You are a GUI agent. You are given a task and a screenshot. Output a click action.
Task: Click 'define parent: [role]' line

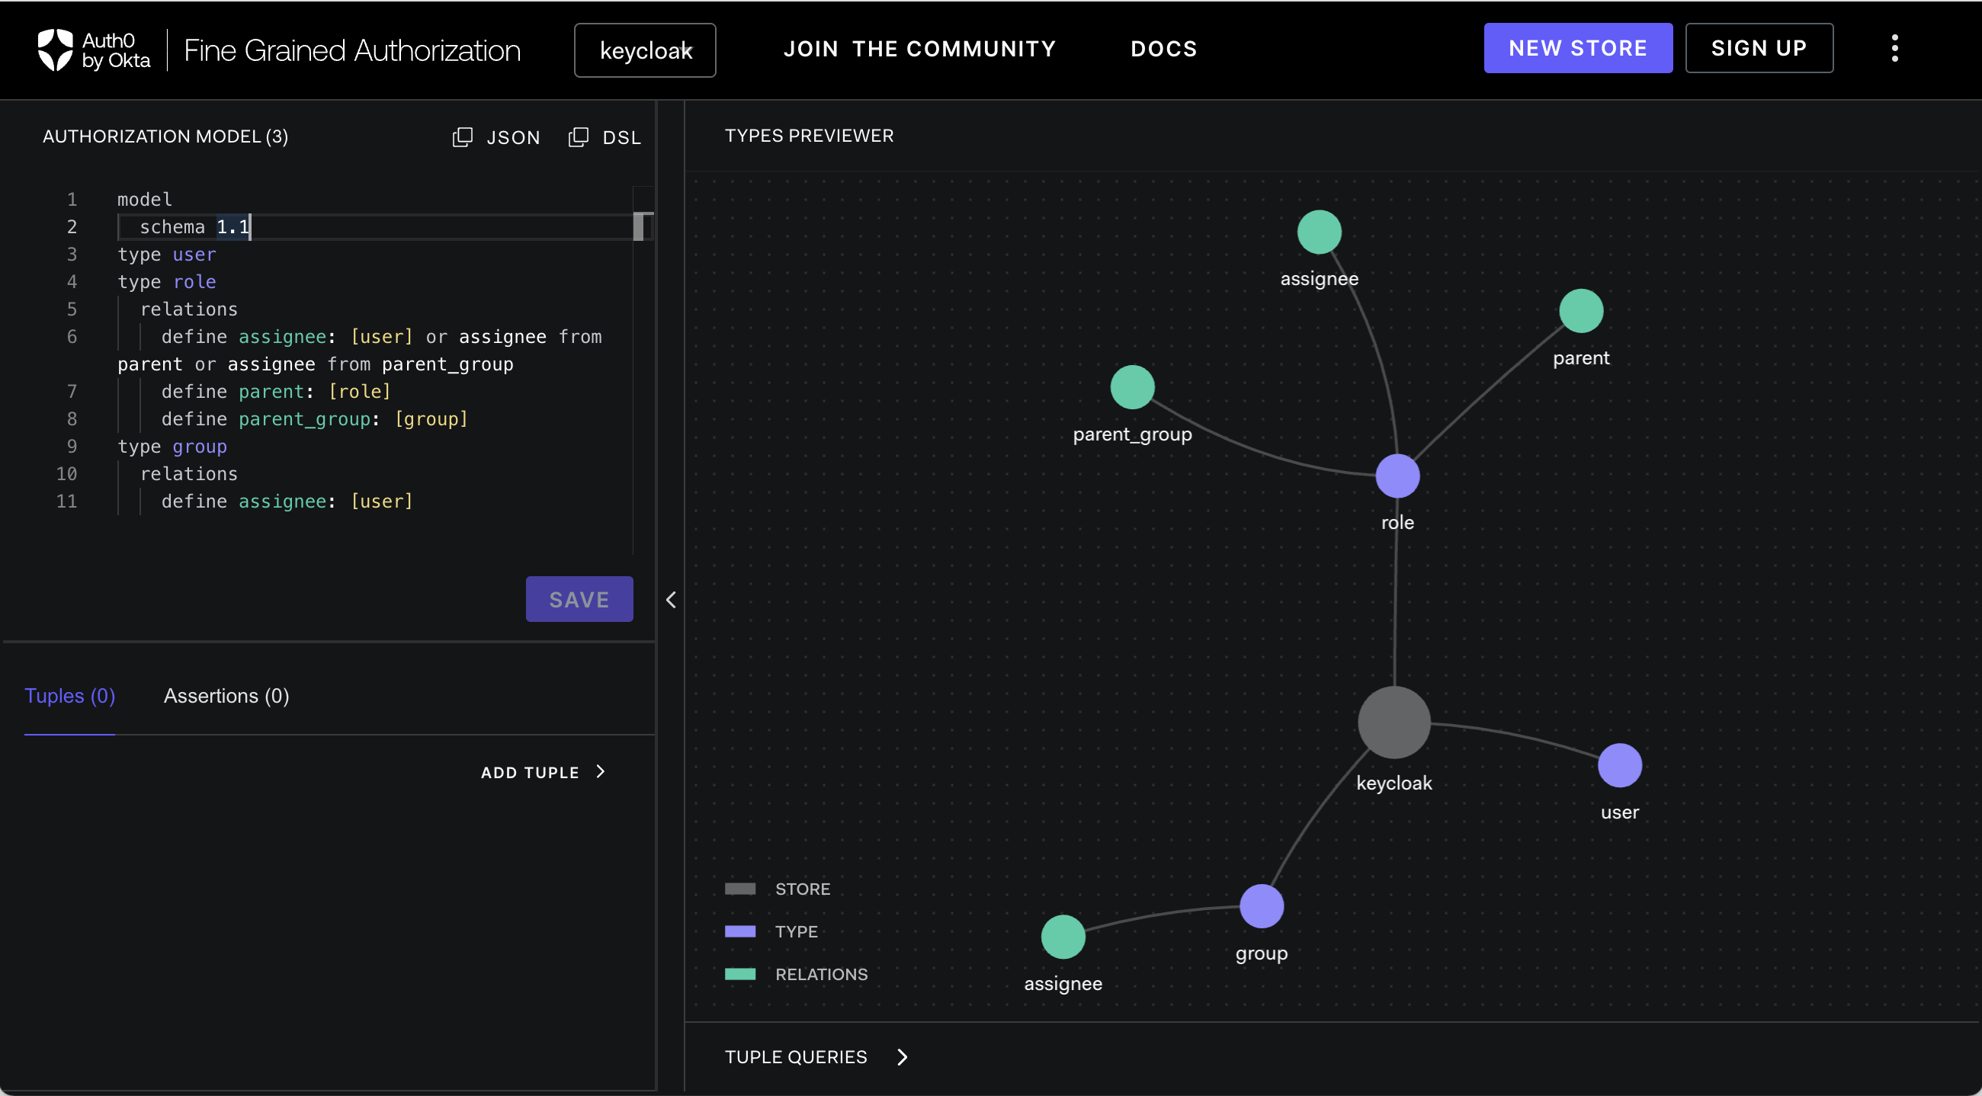click(275, 392)
